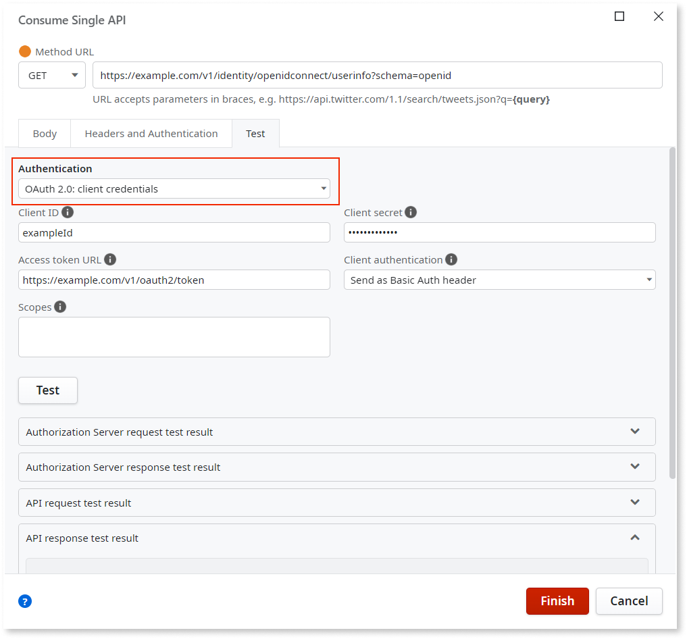Viewport: 687px width, 639px height.
Task: View the Access token URL info icon
Action: point(109,259)
